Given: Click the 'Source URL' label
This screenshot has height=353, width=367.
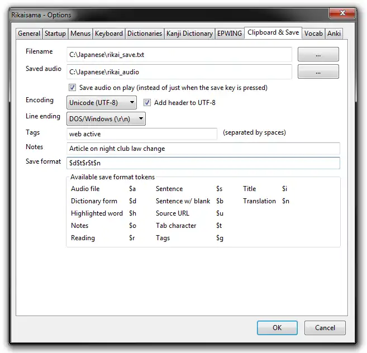Looking at the screenshot, I should [x=172, y=213].
